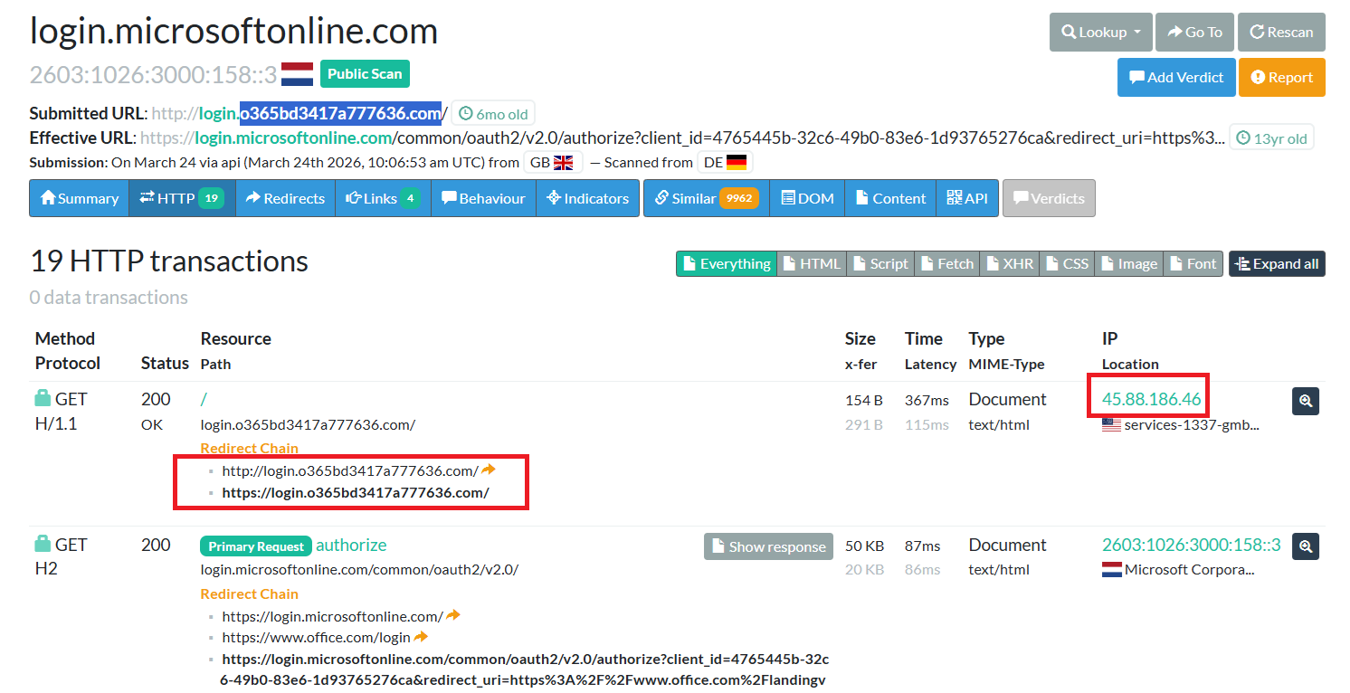This screenshot has width=1350, height=693.
Task: Click the Primary Request badge
Action: [256, 546]
